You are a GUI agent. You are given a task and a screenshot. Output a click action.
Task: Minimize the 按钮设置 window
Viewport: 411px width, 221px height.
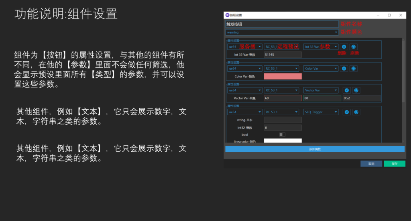tap(378, 15)
